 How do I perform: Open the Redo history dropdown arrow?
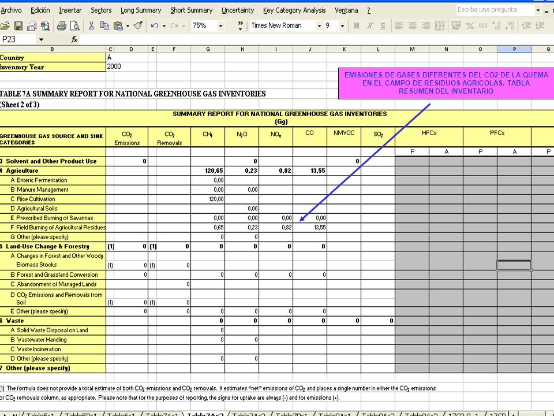point(184,25)
